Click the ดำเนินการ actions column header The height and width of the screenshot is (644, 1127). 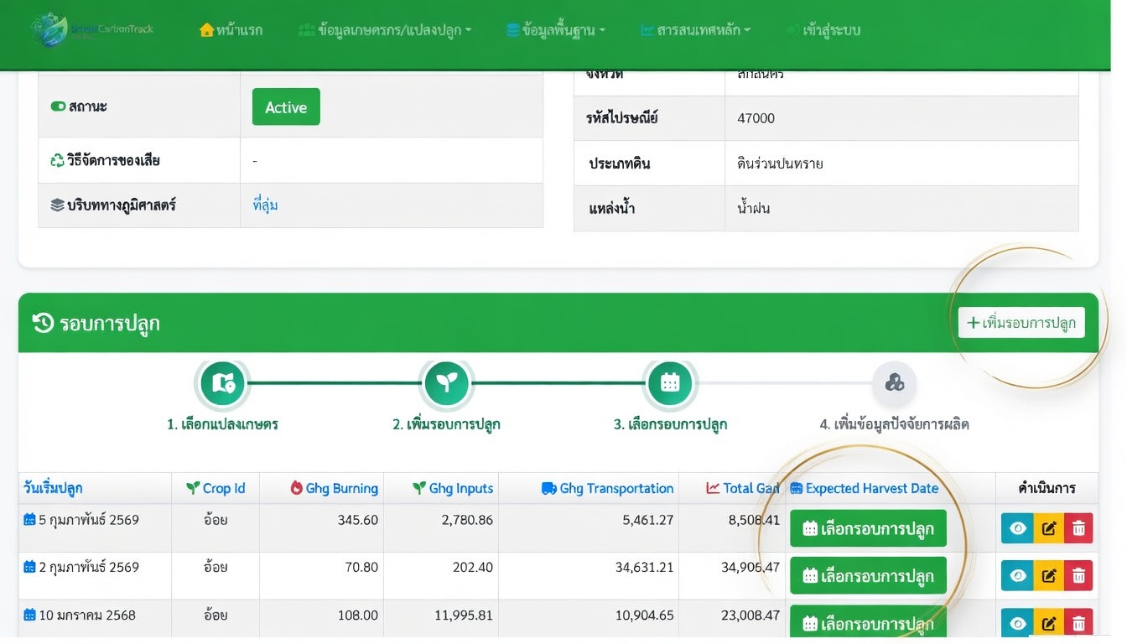tap(1046, 488)
